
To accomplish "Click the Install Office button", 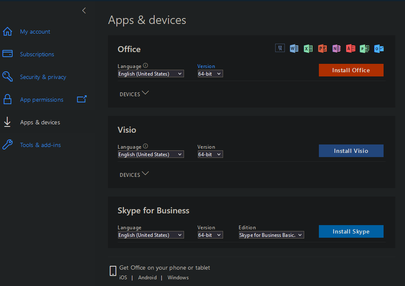I will point(351,70).
